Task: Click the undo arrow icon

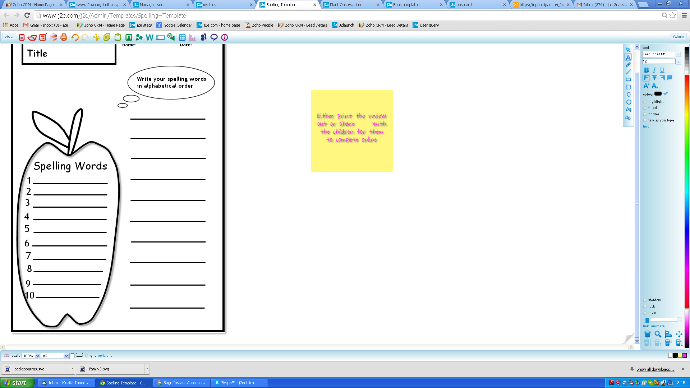Action: point(75,37)
